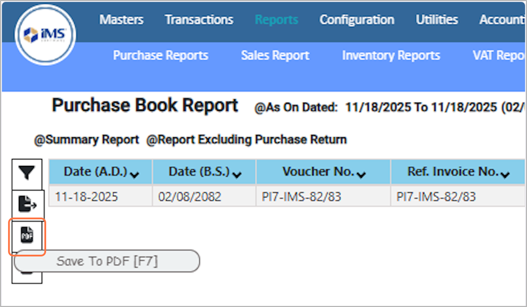The height and width of the screenshot is (307, 527).
Task: Switch to Sales Report submenu
Action: [275, 55]
